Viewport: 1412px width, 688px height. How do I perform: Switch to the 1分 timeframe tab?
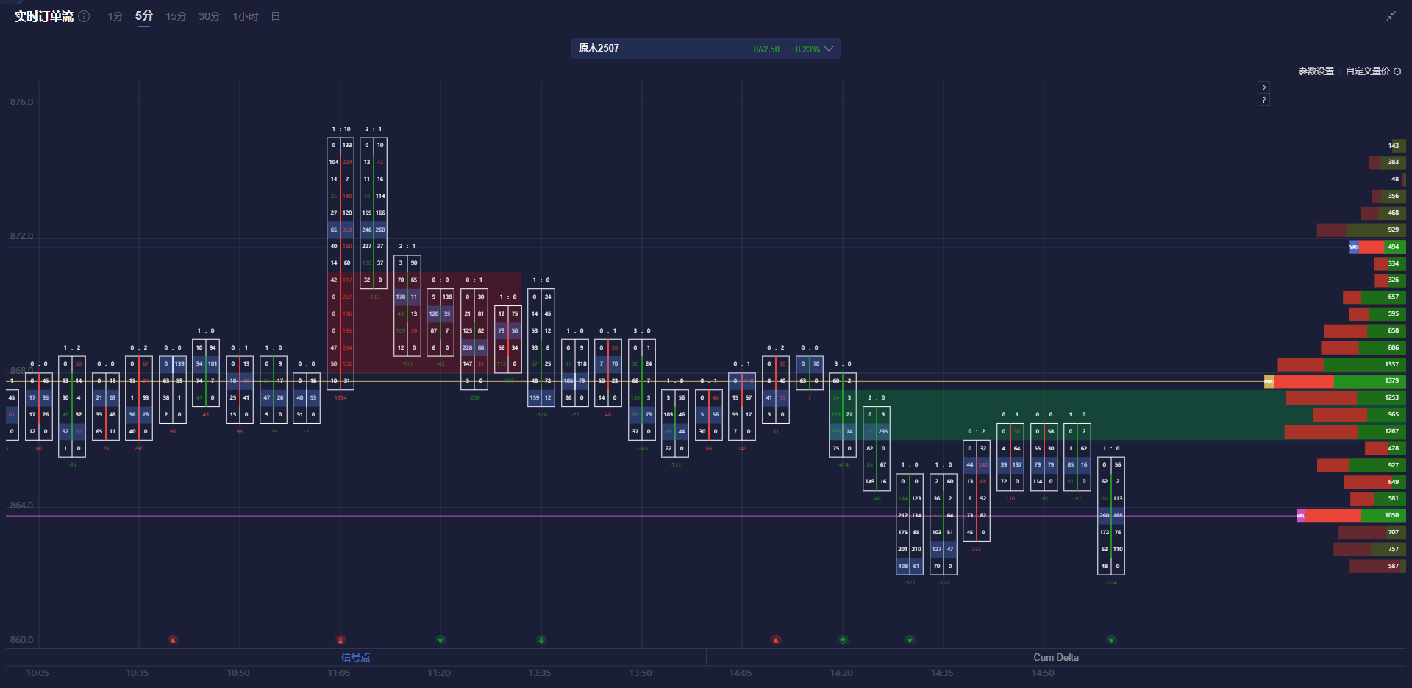tap(115, 16)
